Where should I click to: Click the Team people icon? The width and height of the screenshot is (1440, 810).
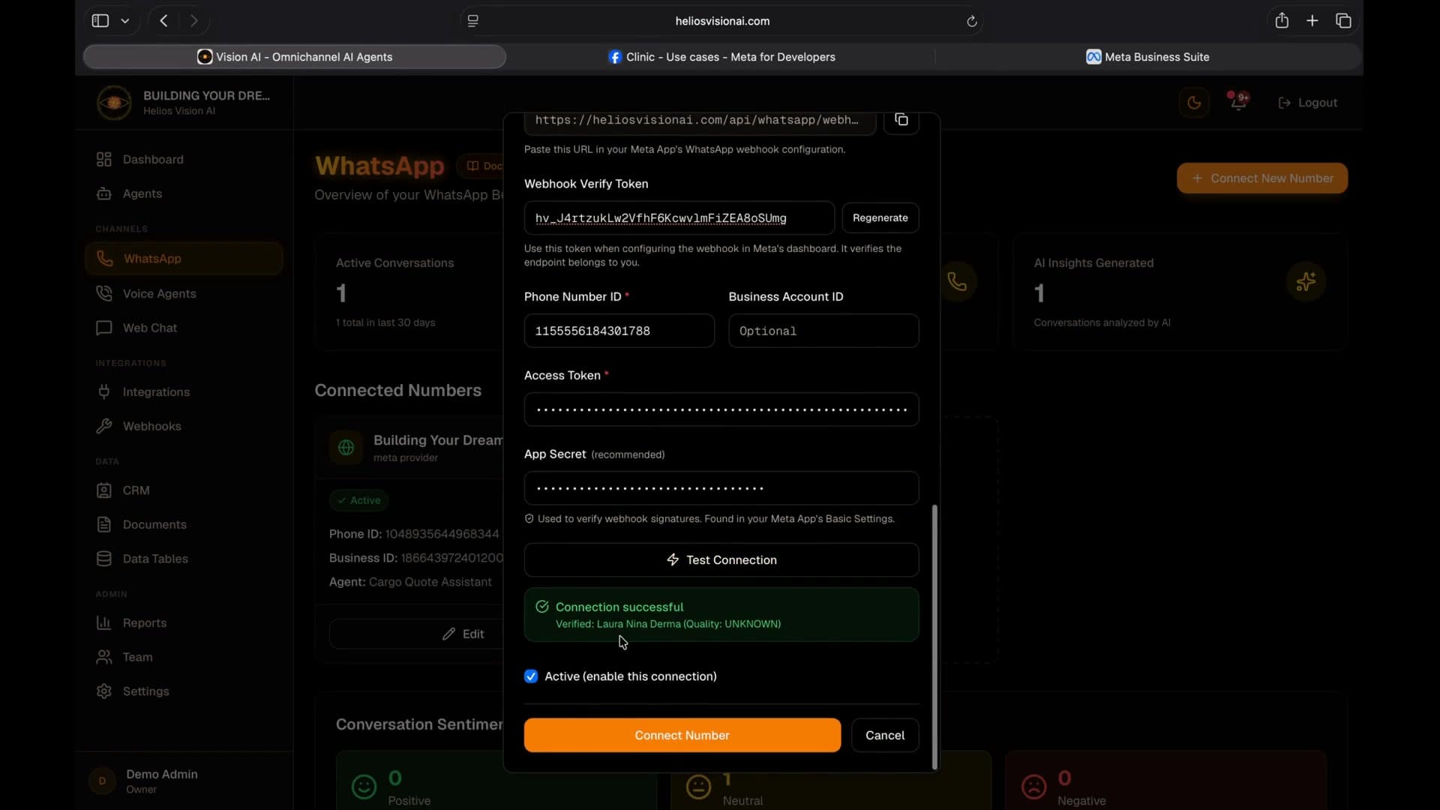pyautogui.click(x=104, y=657)
